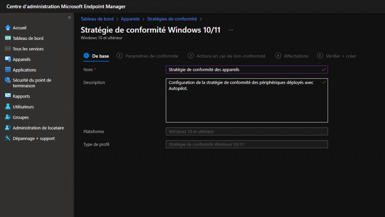Go to Applications in sidebar
Screen dimensions: 385x217
point(24,70)
